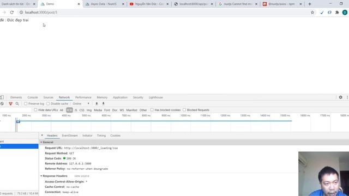
Task: Bookmark this page with the star icon
Action: tap(312, 13)
